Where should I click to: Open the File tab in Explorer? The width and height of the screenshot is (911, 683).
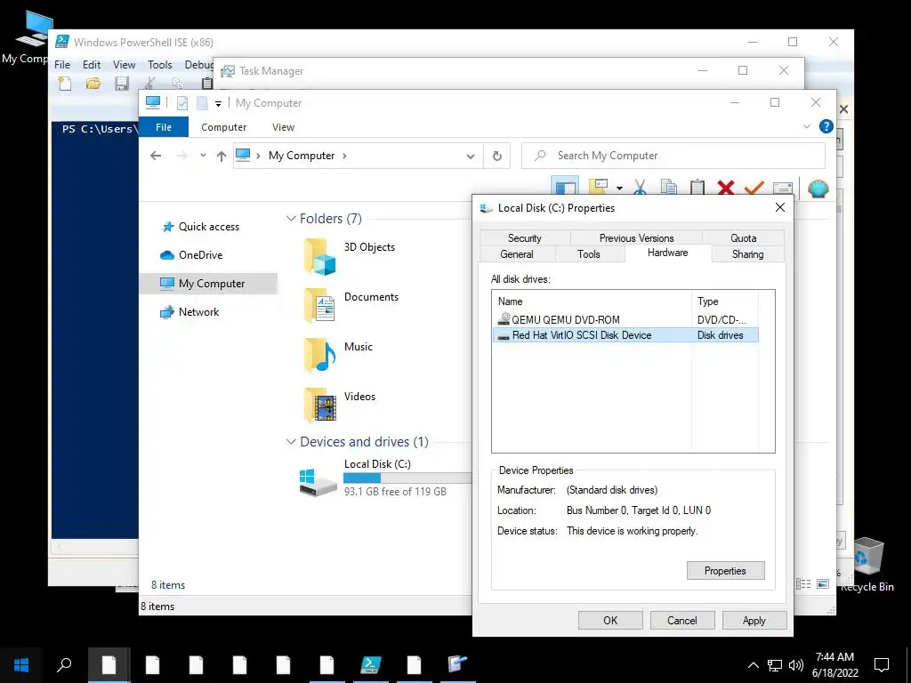pos(164,127)
